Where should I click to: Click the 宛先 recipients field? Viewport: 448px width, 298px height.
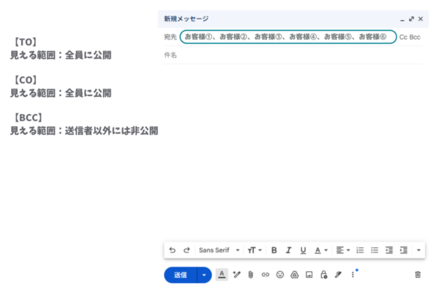point(288,37)
